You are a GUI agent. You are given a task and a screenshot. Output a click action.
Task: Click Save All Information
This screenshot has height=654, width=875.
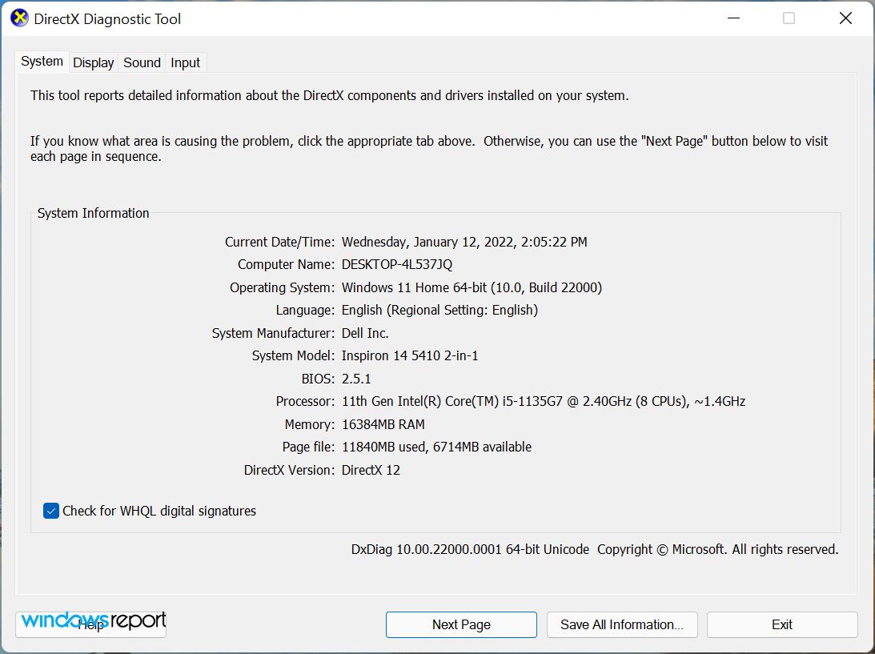tap(622, 624)
